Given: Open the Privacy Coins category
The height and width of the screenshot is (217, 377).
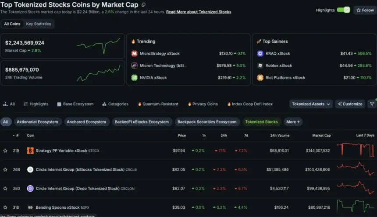Looking at the screenshot, I should [x=203, y=104].
